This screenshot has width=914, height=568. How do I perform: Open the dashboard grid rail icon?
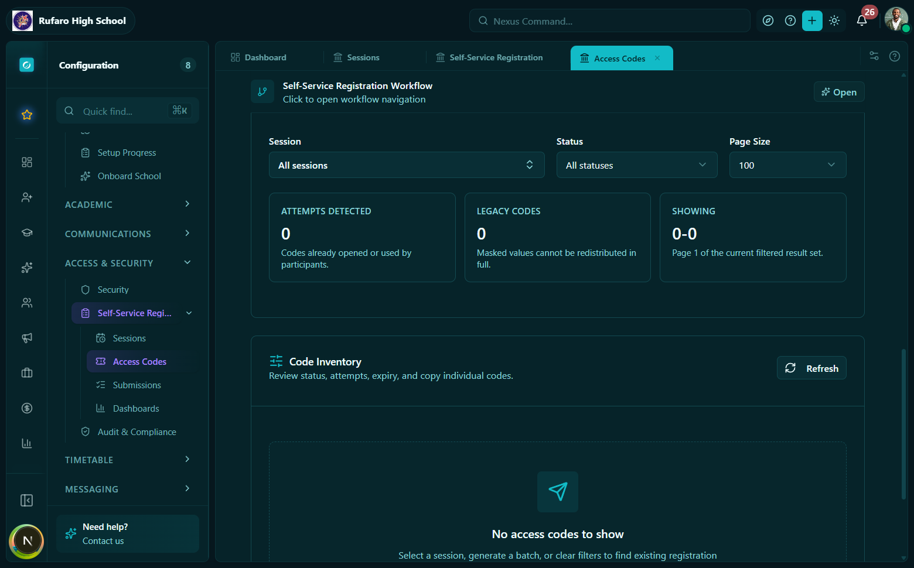coord(26,162)
